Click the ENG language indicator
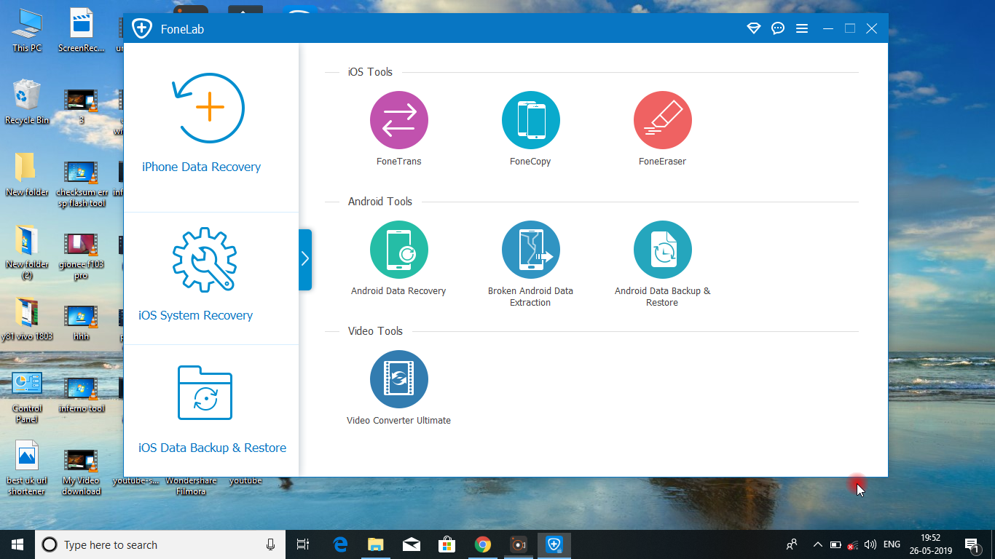 (892, 544)
